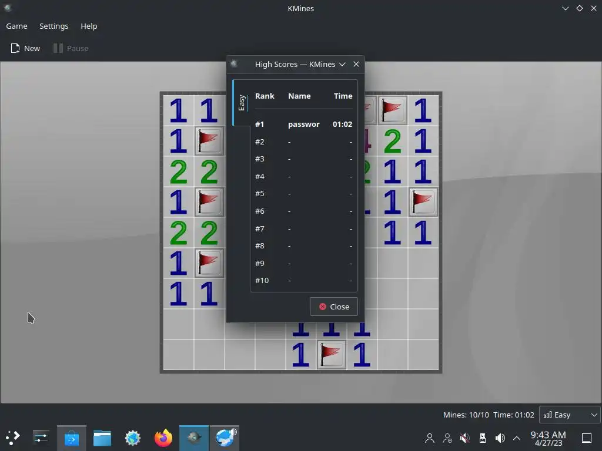Open the globe gear app on taskbar
Image resolution: width=602 pixels, height=451 pixels.
133,438
